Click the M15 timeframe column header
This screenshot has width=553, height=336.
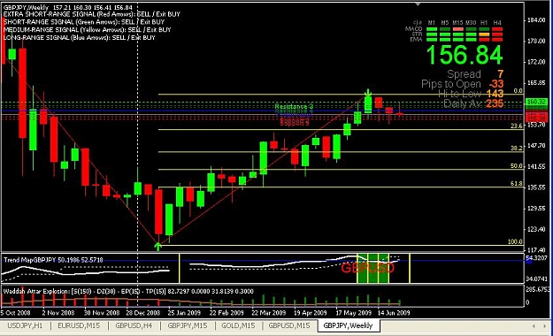[x=458, y=23]
